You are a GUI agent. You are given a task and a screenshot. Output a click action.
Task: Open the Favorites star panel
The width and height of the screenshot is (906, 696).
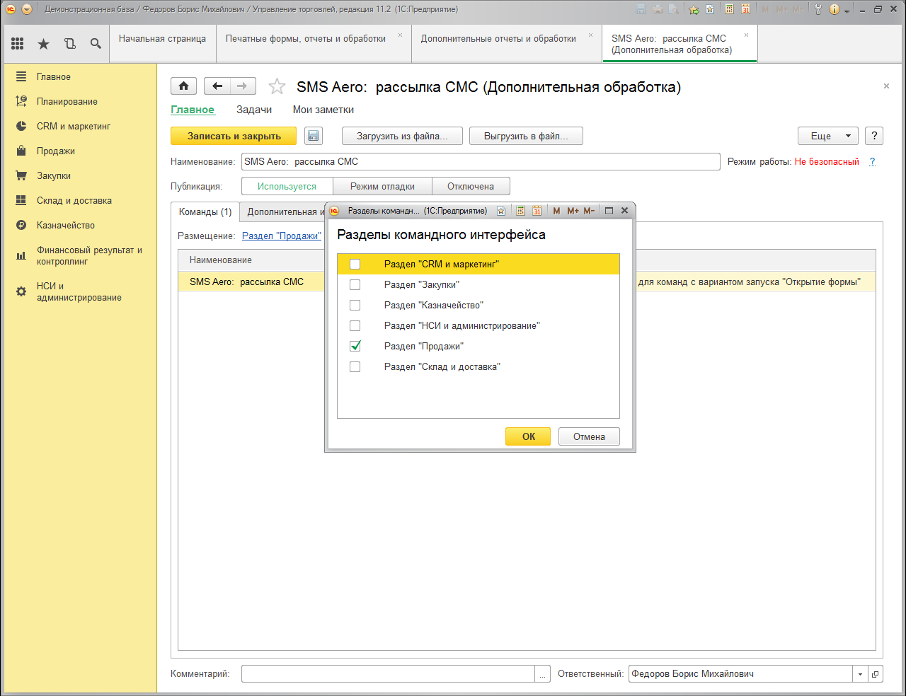(x=44, y=44)
